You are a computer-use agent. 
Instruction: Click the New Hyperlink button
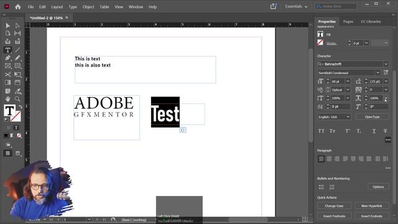tap(372, 206)
